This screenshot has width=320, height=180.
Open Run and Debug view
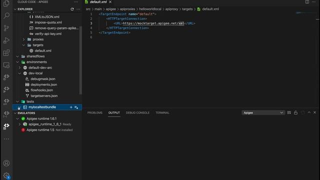pyautogui.click(x=6, y=40)
